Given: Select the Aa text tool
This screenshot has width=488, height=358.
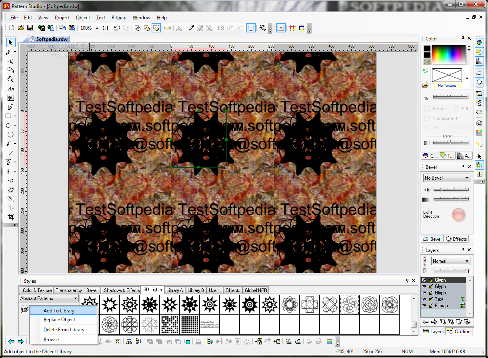Looking at the screenshot, I should point(11,88).
